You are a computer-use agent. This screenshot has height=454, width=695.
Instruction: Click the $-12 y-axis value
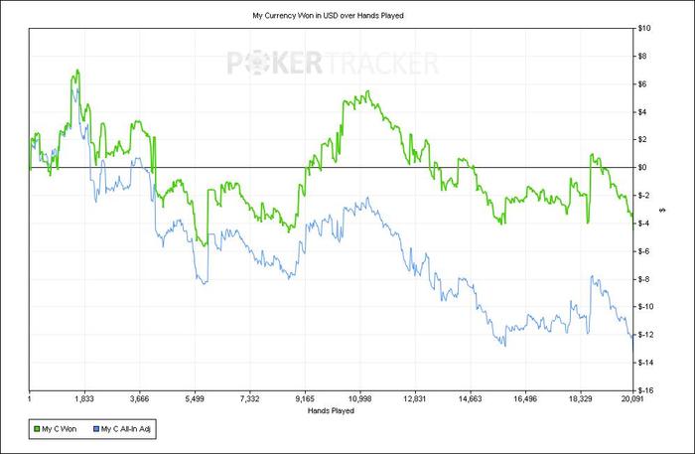point(645,335)
